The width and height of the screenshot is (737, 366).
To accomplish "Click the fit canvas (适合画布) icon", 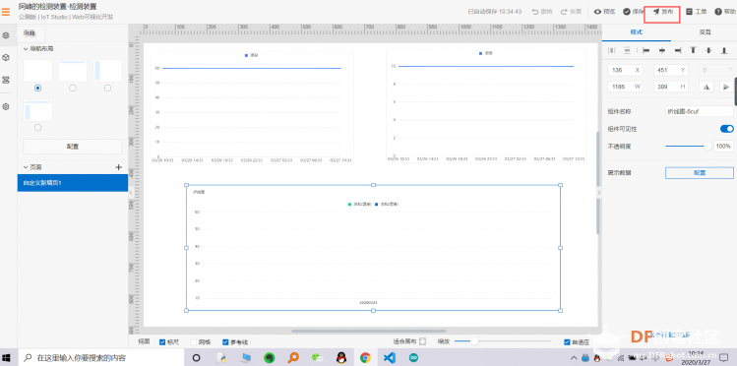I will tap(422, 341).
